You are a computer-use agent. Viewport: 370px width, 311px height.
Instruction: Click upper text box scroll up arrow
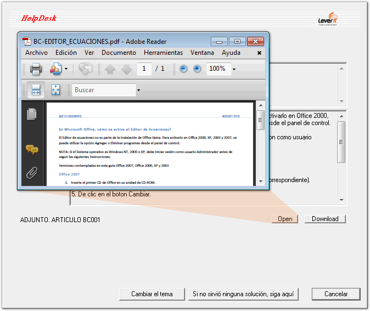pyautogui.click(x=341, y=69)
